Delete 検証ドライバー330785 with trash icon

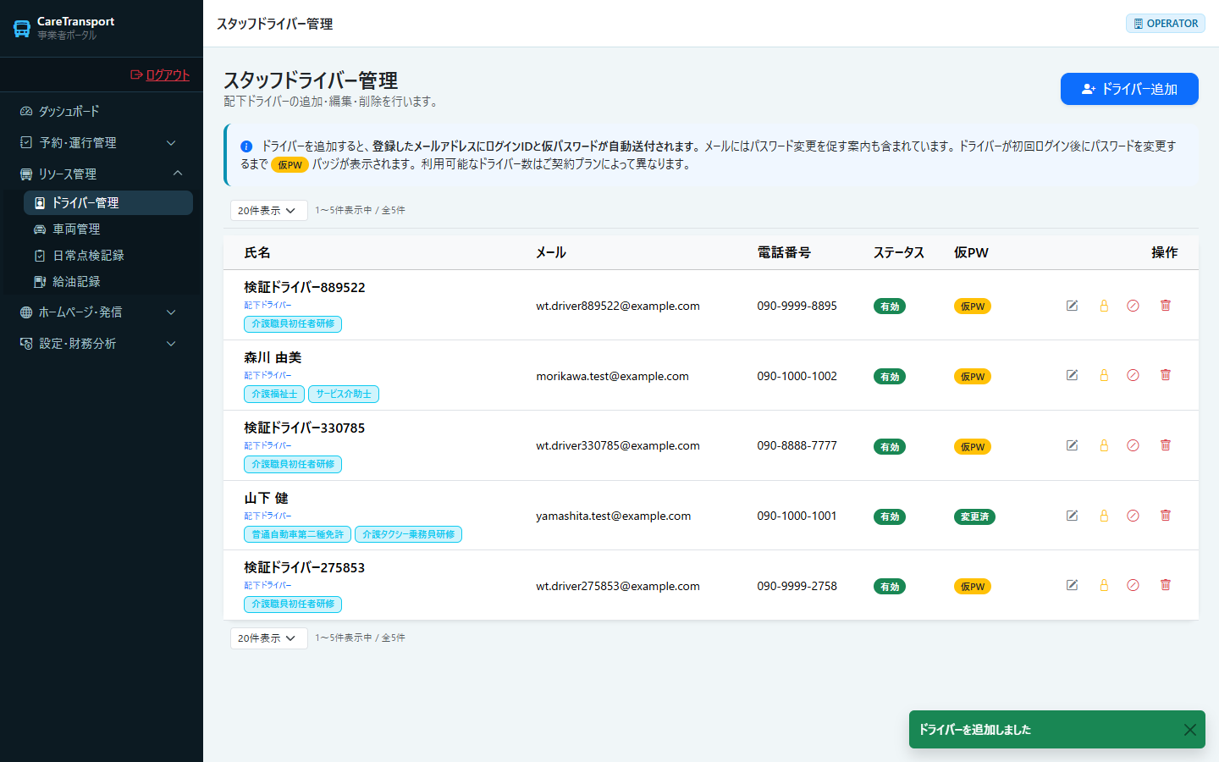point(1166,445)
